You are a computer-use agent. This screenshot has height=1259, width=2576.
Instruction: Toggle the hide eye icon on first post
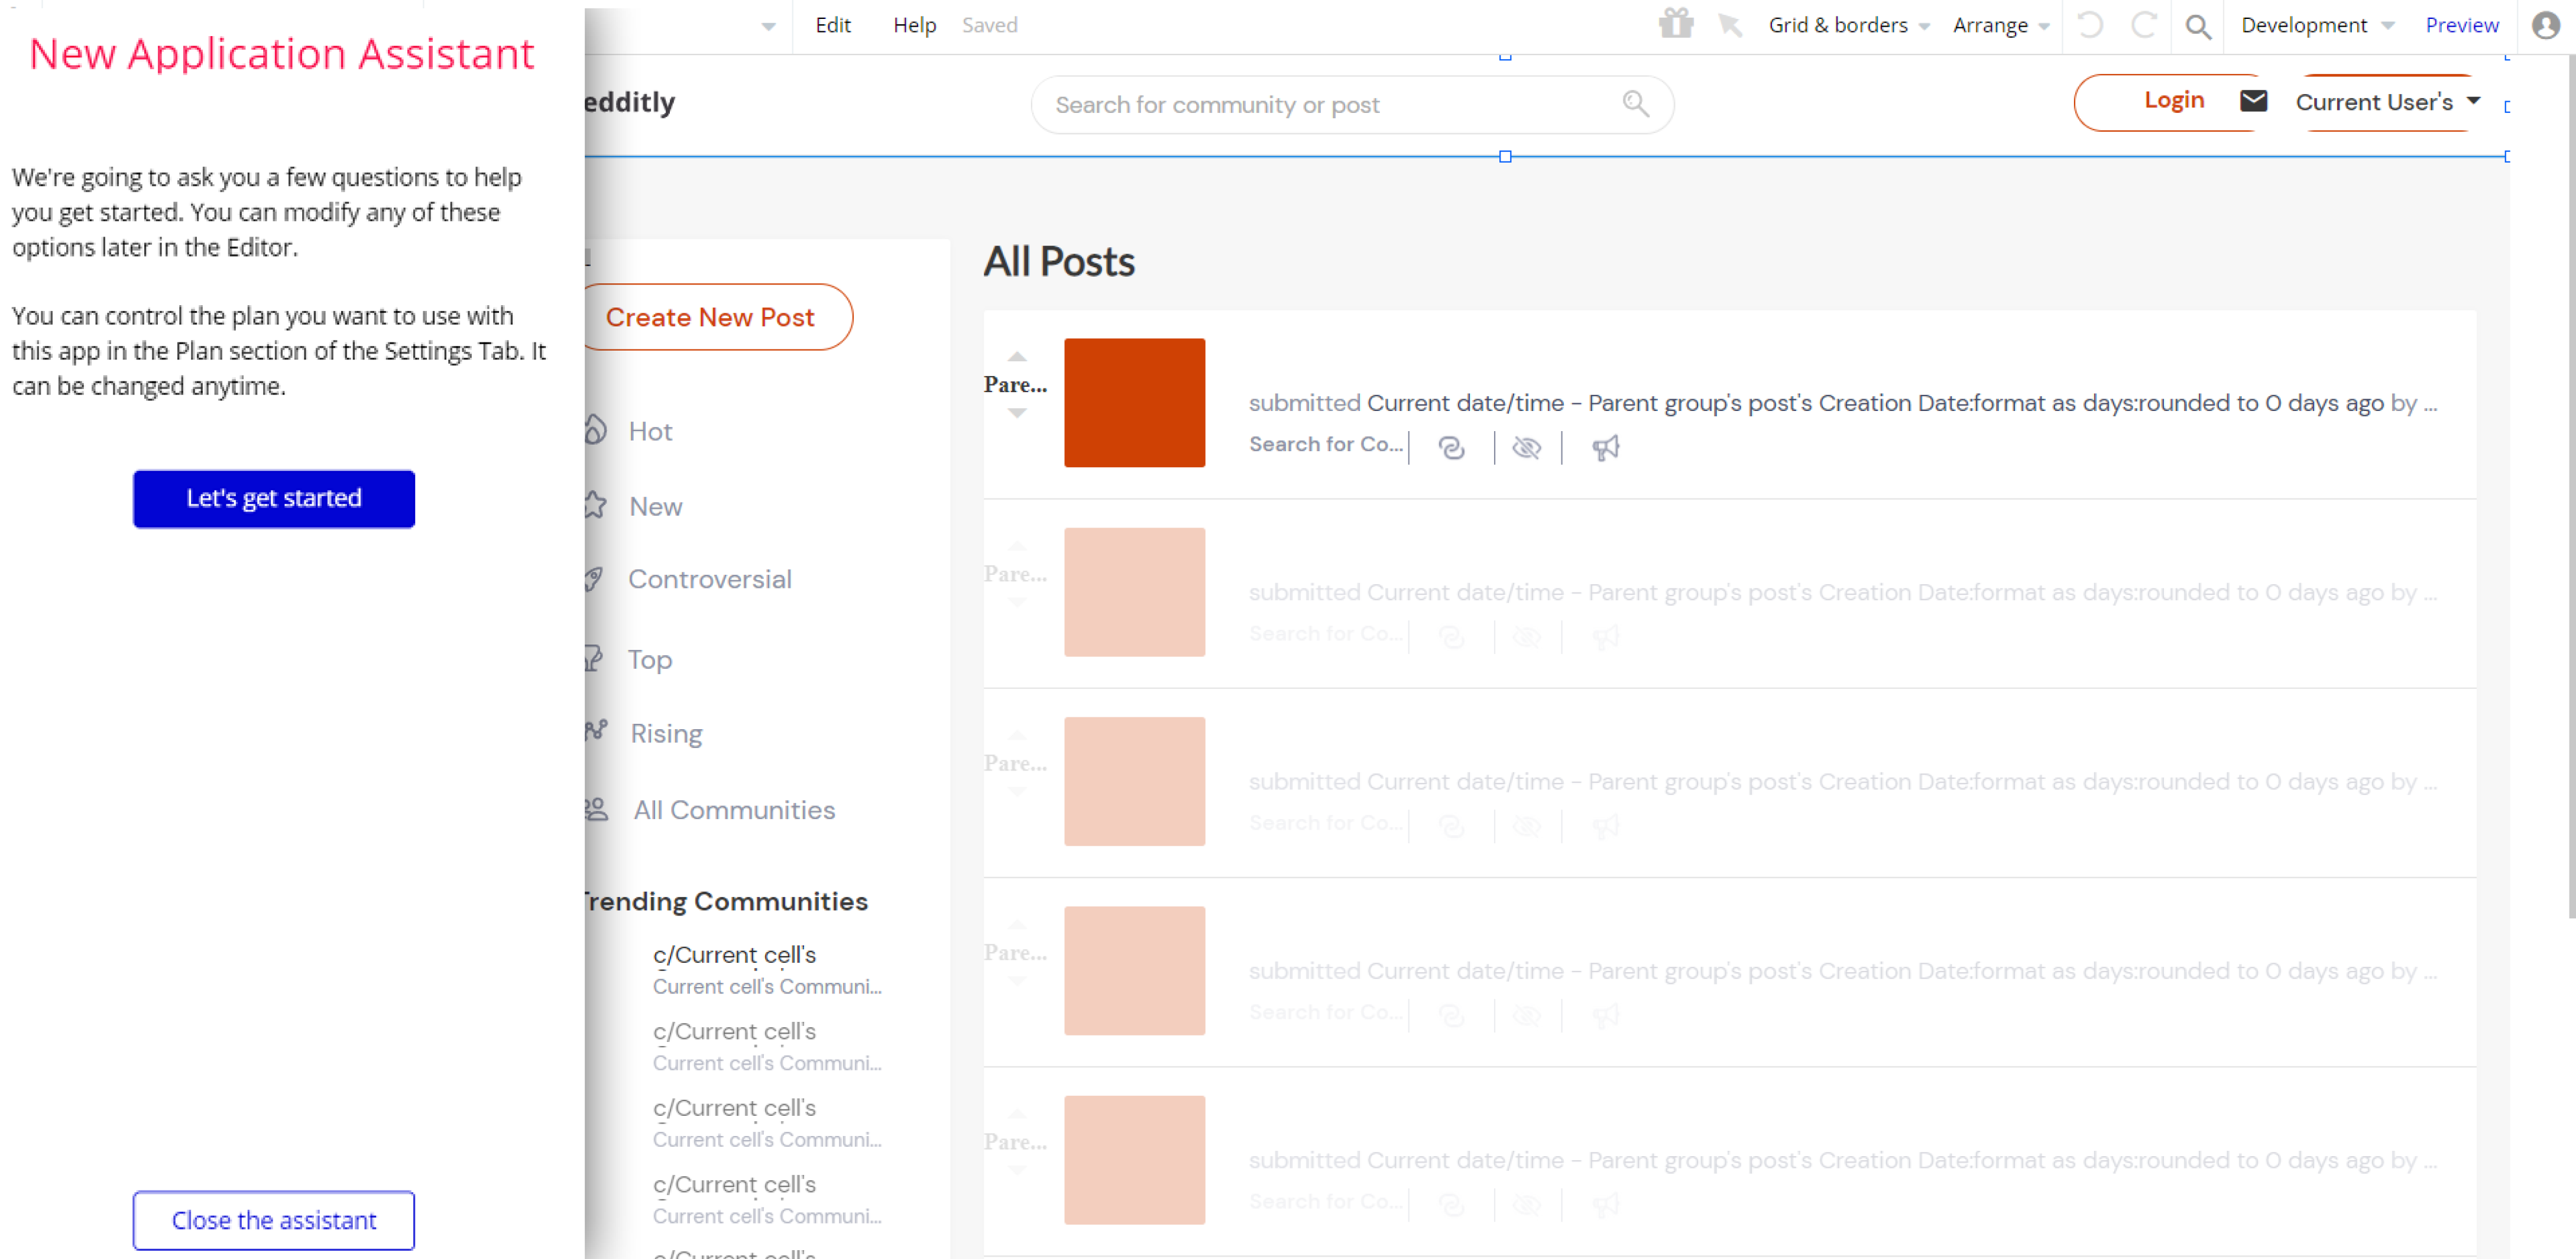tap(1526, 447)
